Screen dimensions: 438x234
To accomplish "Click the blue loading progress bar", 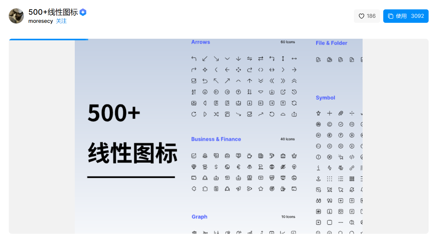I will 48,39.
